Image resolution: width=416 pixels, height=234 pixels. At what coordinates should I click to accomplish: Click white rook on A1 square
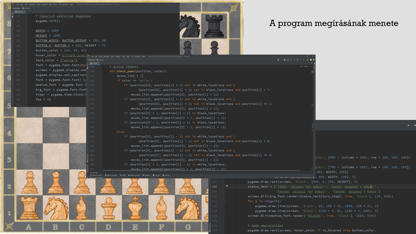(29, 207)
